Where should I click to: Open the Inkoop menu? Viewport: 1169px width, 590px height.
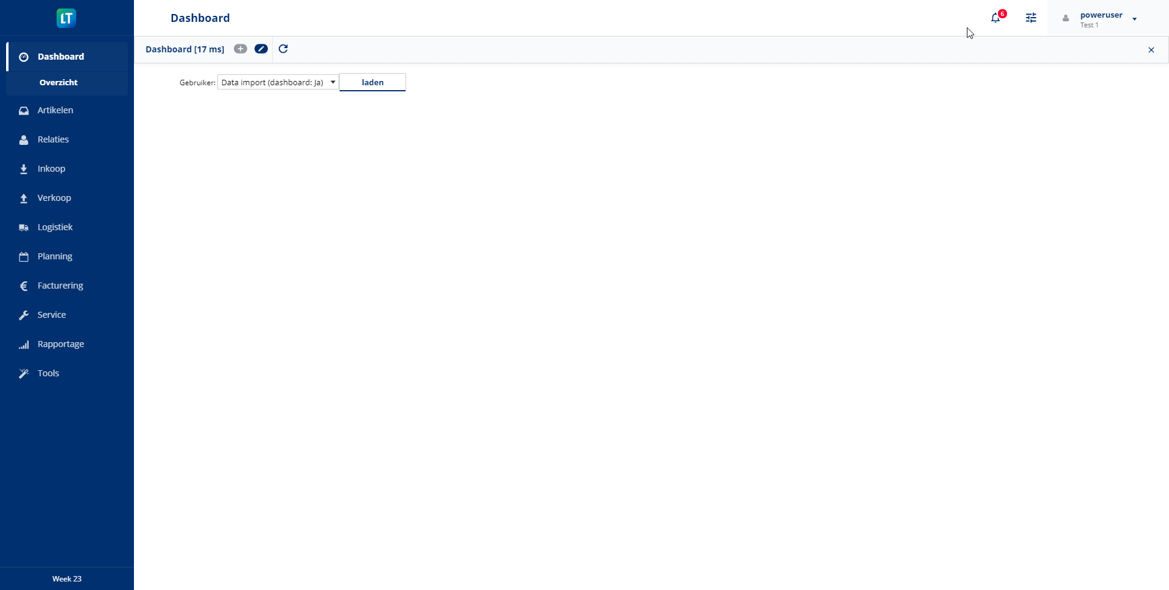point(51,169)
